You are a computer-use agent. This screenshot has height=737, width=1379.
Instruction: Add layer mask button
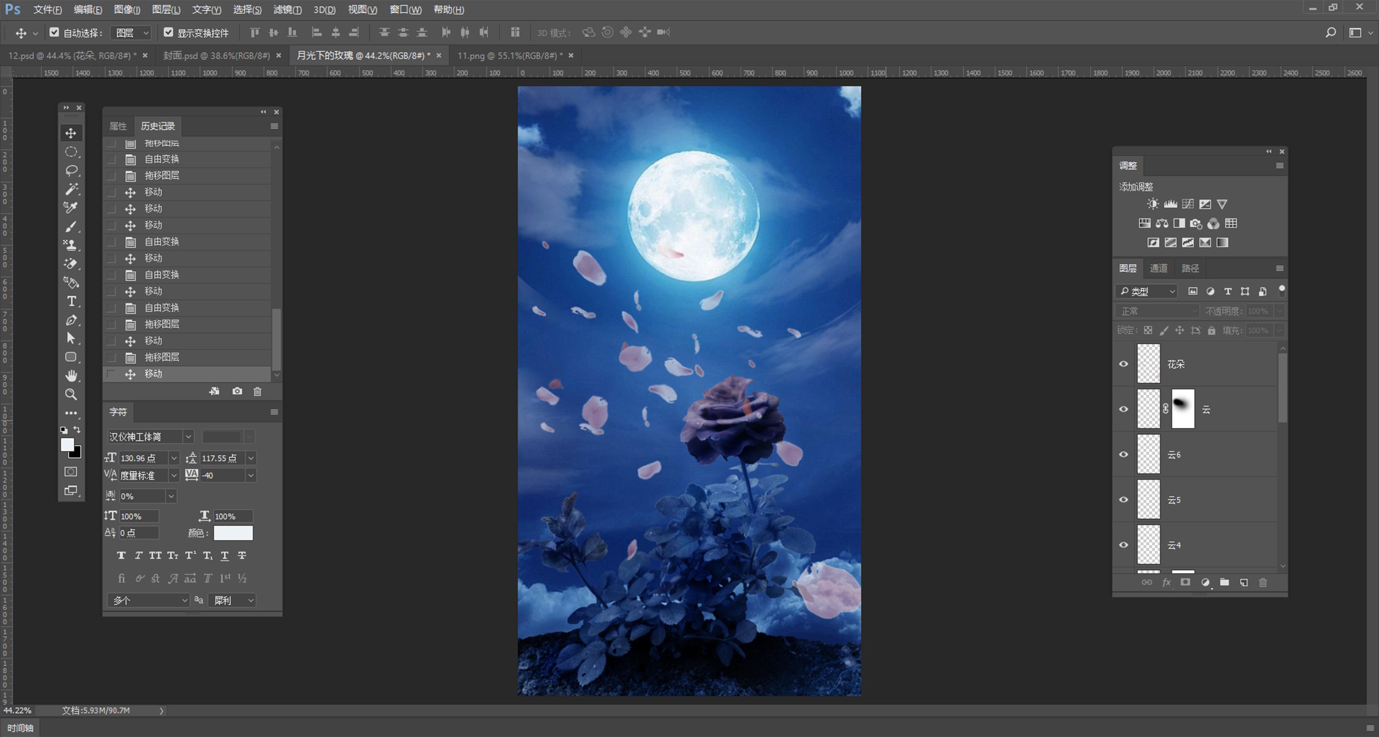1185,582
